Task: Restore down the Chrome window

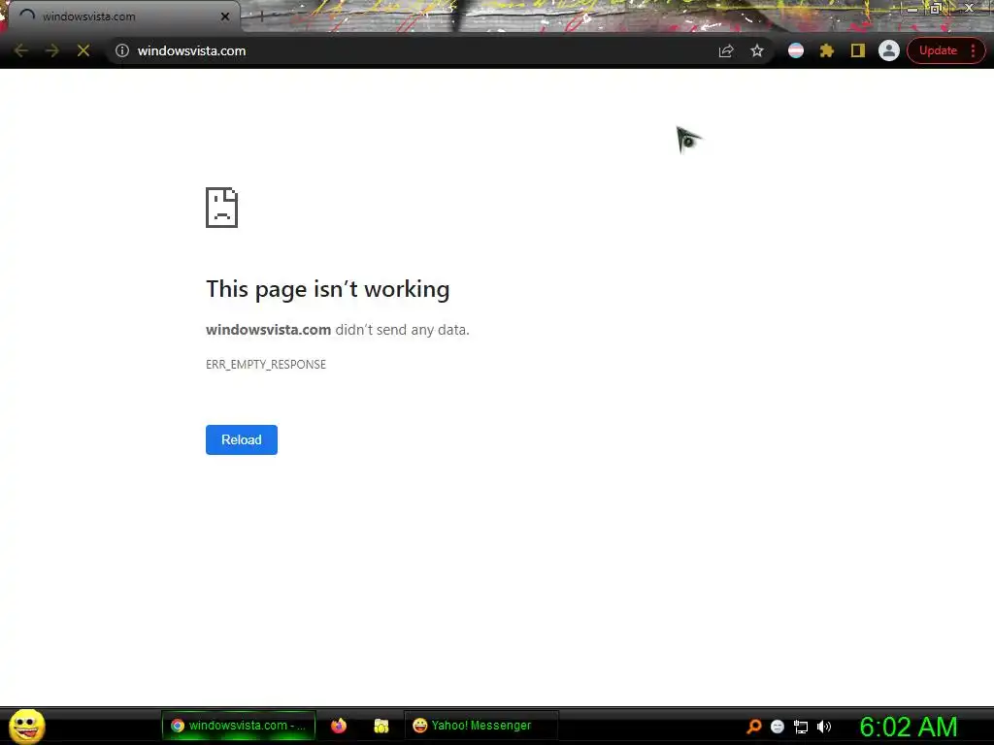Action: [935, 8]
